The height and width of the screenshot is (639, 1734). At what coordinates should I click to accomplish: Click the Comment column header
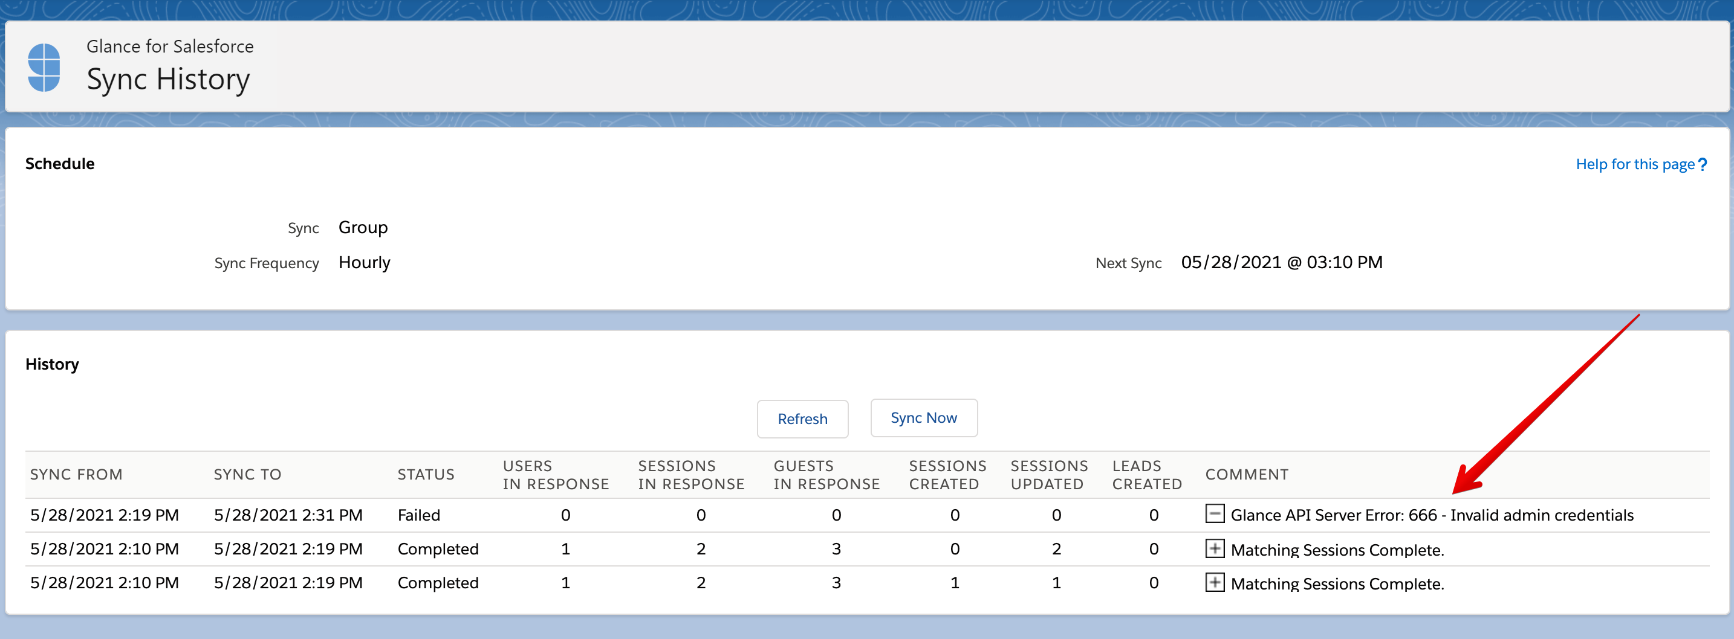(1247, 475)
